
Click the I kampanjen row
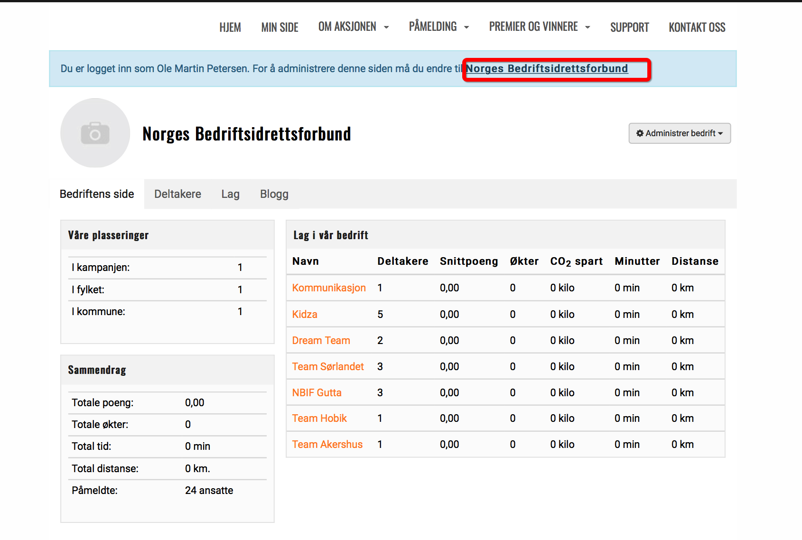click(x=168, y=268)
